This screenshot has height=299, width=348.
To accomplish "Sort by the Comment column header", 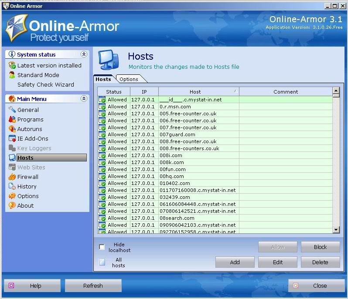I will coord(286,92).
